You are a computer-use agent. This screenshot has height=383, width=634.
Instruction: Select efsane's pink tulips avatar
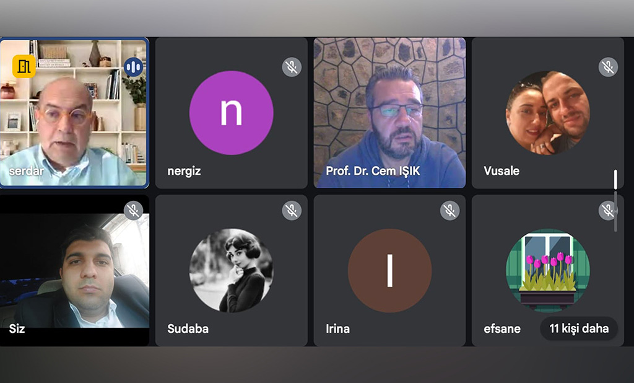[547, 270]
